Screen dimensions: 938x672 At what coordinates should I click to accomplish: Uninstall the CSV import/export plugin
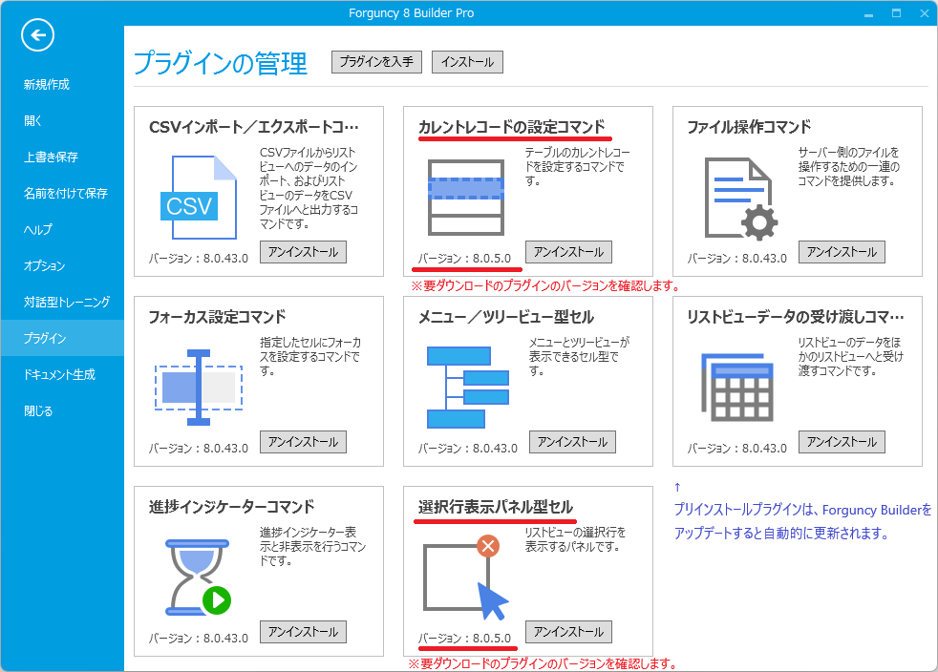coord(303,251)
